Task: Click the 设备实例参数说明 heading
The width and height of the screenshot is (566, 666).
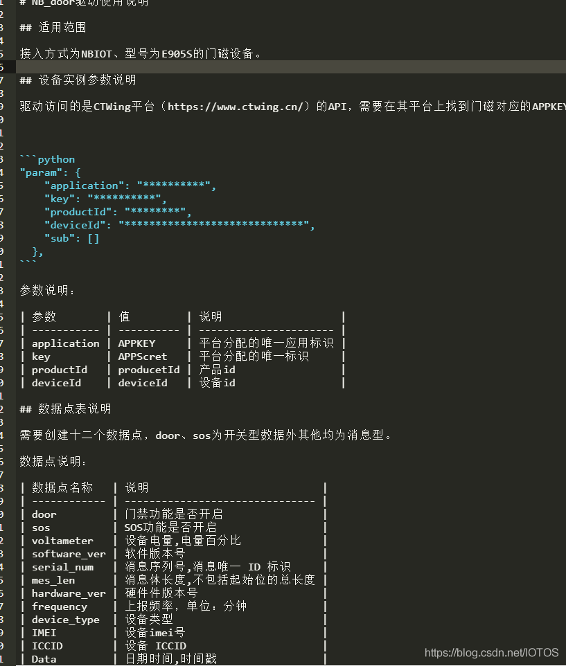Action: click(x=87, y=80)
